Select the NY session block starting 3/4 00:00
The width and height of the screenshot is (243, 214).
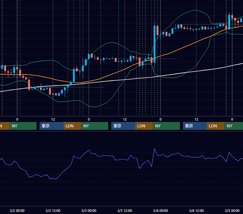click(167, 126)
